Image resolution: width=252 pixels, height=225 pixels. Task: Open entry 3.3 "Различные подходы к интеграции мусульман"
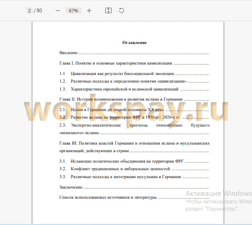coord(134,177)
